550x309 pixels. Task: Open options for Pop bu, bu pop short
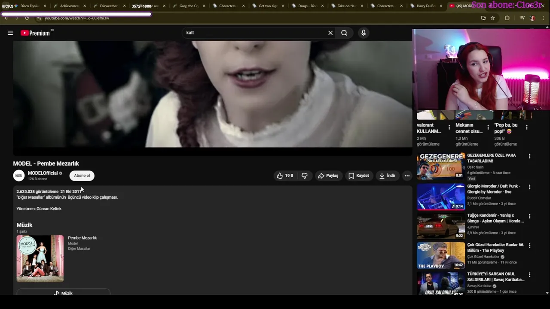click(526, 127)
